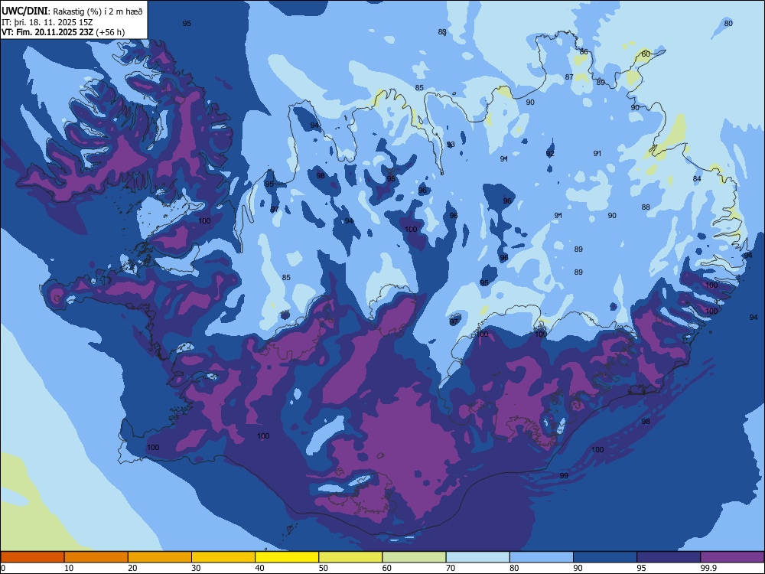Select the bright yellow 40–50 legend swatch

point(287,557)
